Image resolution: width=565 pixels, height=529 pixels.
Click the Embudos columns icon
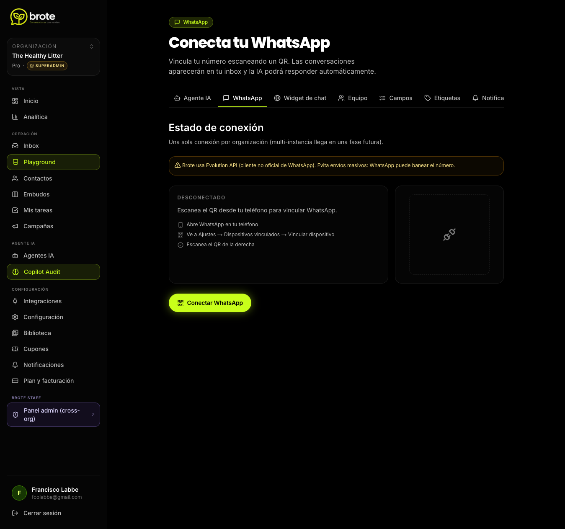pyautogui.click(x=15, y=194)
